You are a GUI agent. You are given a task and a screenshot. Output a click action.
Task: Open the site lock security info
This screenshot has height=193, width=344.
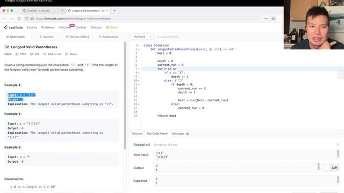tap(32, 19)
